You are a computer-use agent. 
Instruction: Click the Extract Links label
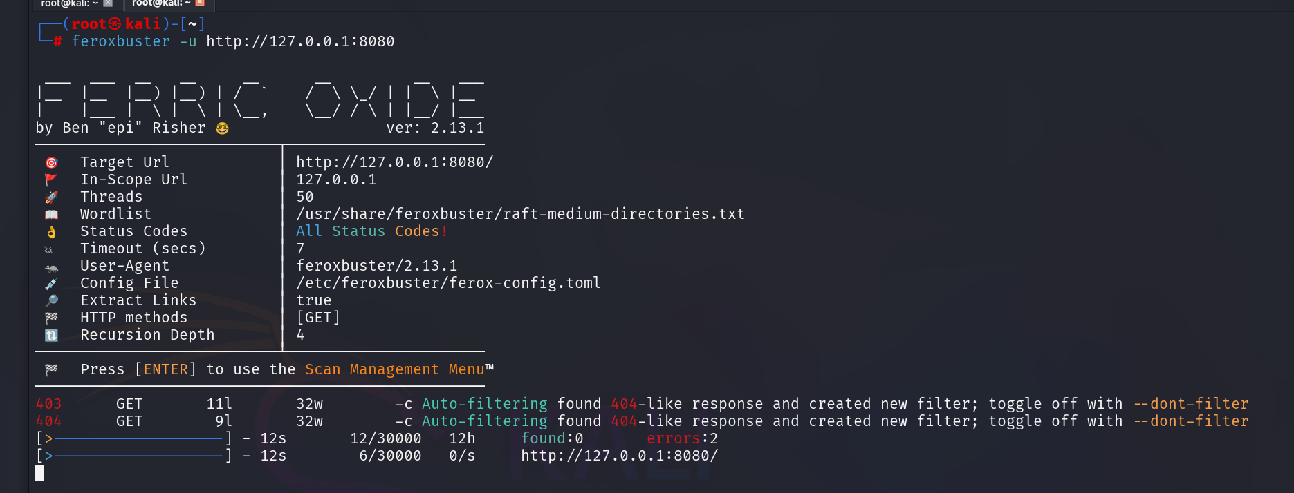pyautogui.click(x=138, y=300)
